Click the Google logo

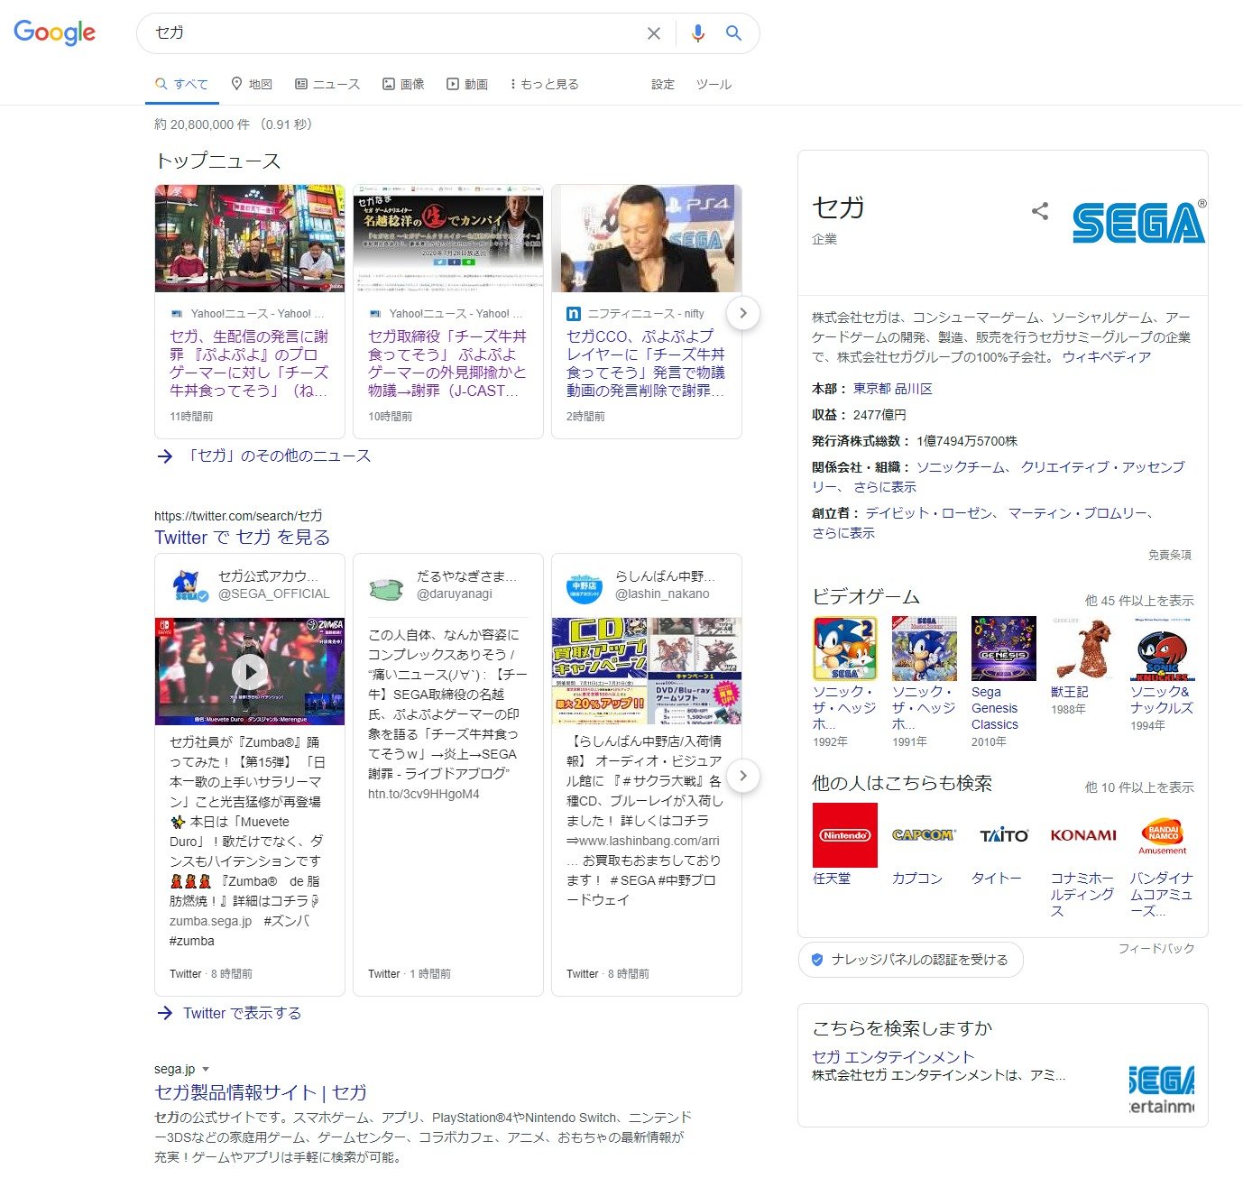pyautogui.click(x=55, y=32)
